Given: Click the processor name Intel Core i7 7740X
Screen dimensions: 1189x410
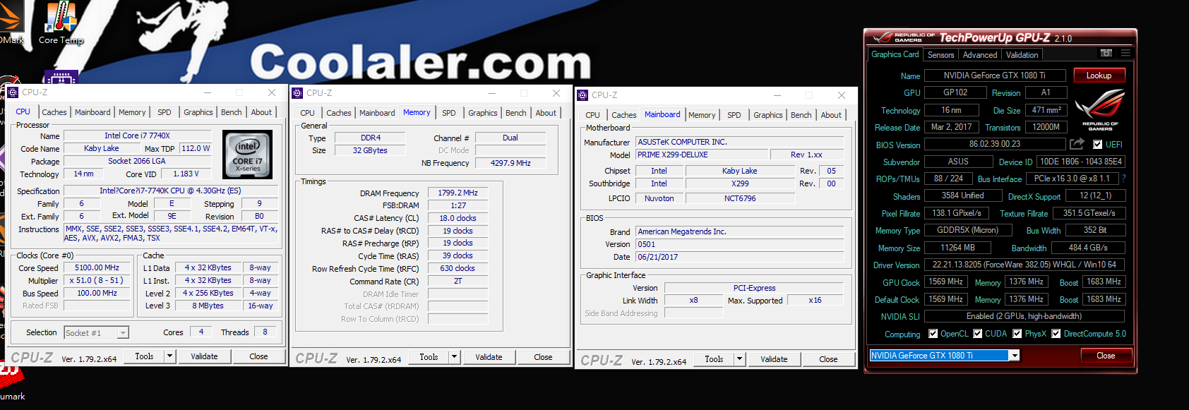Looking at the screenshot, I should tap(137, 135).
